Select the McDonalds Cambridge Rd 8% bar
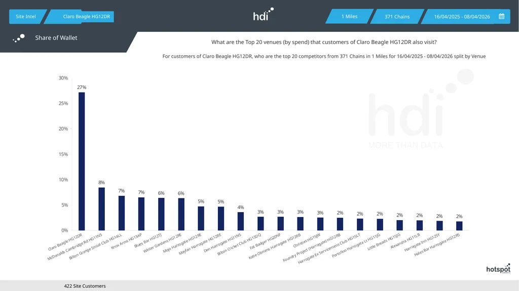Viewport: 519px width, 291px height. click(x=101, y=209)
